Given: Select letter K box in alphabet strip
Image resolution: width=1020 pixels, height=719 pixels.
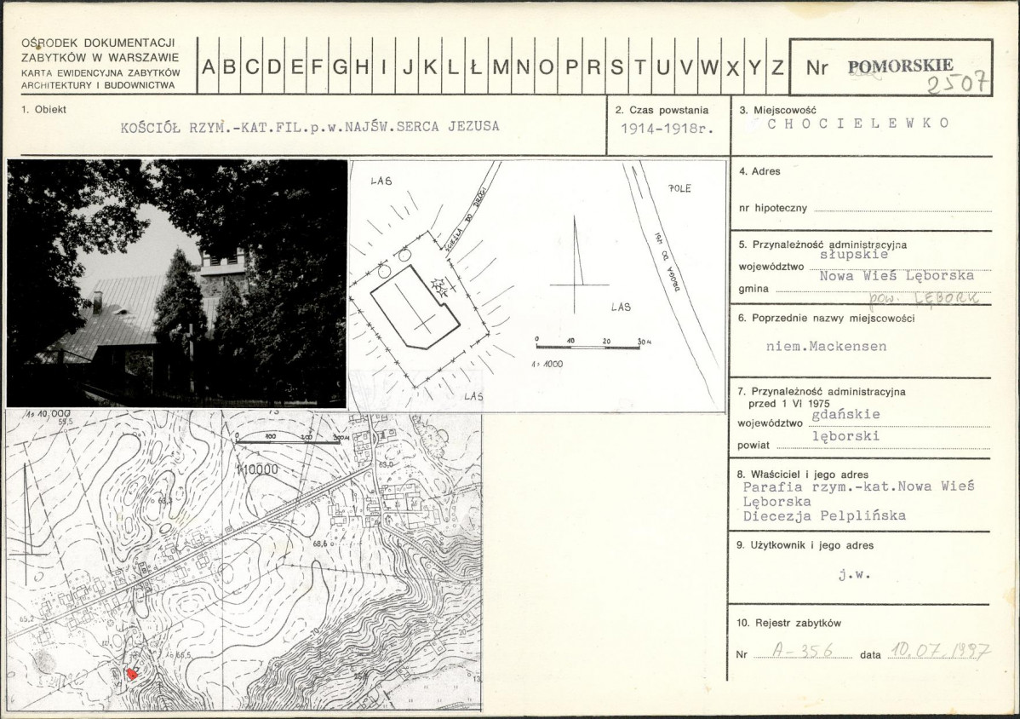Looking at the screenshot, I should tap(429, 66).
